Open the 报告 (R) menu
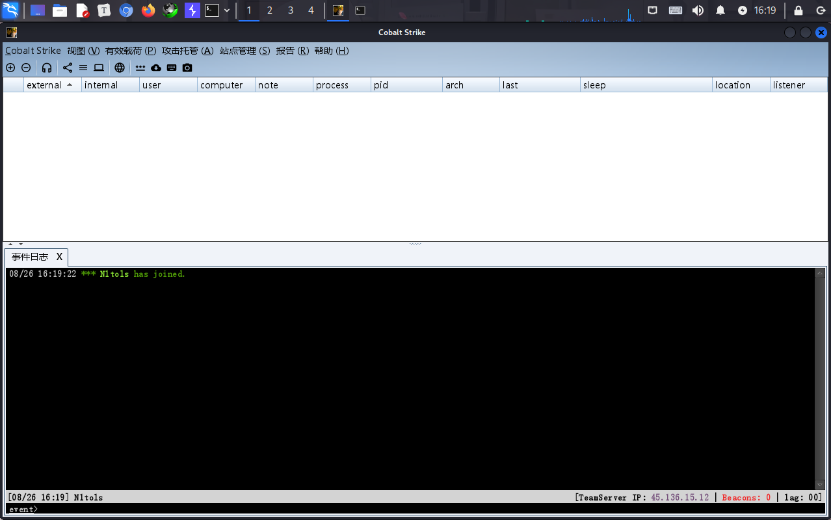831x520 pixels. pyautogui.click(x=292, y=51)
